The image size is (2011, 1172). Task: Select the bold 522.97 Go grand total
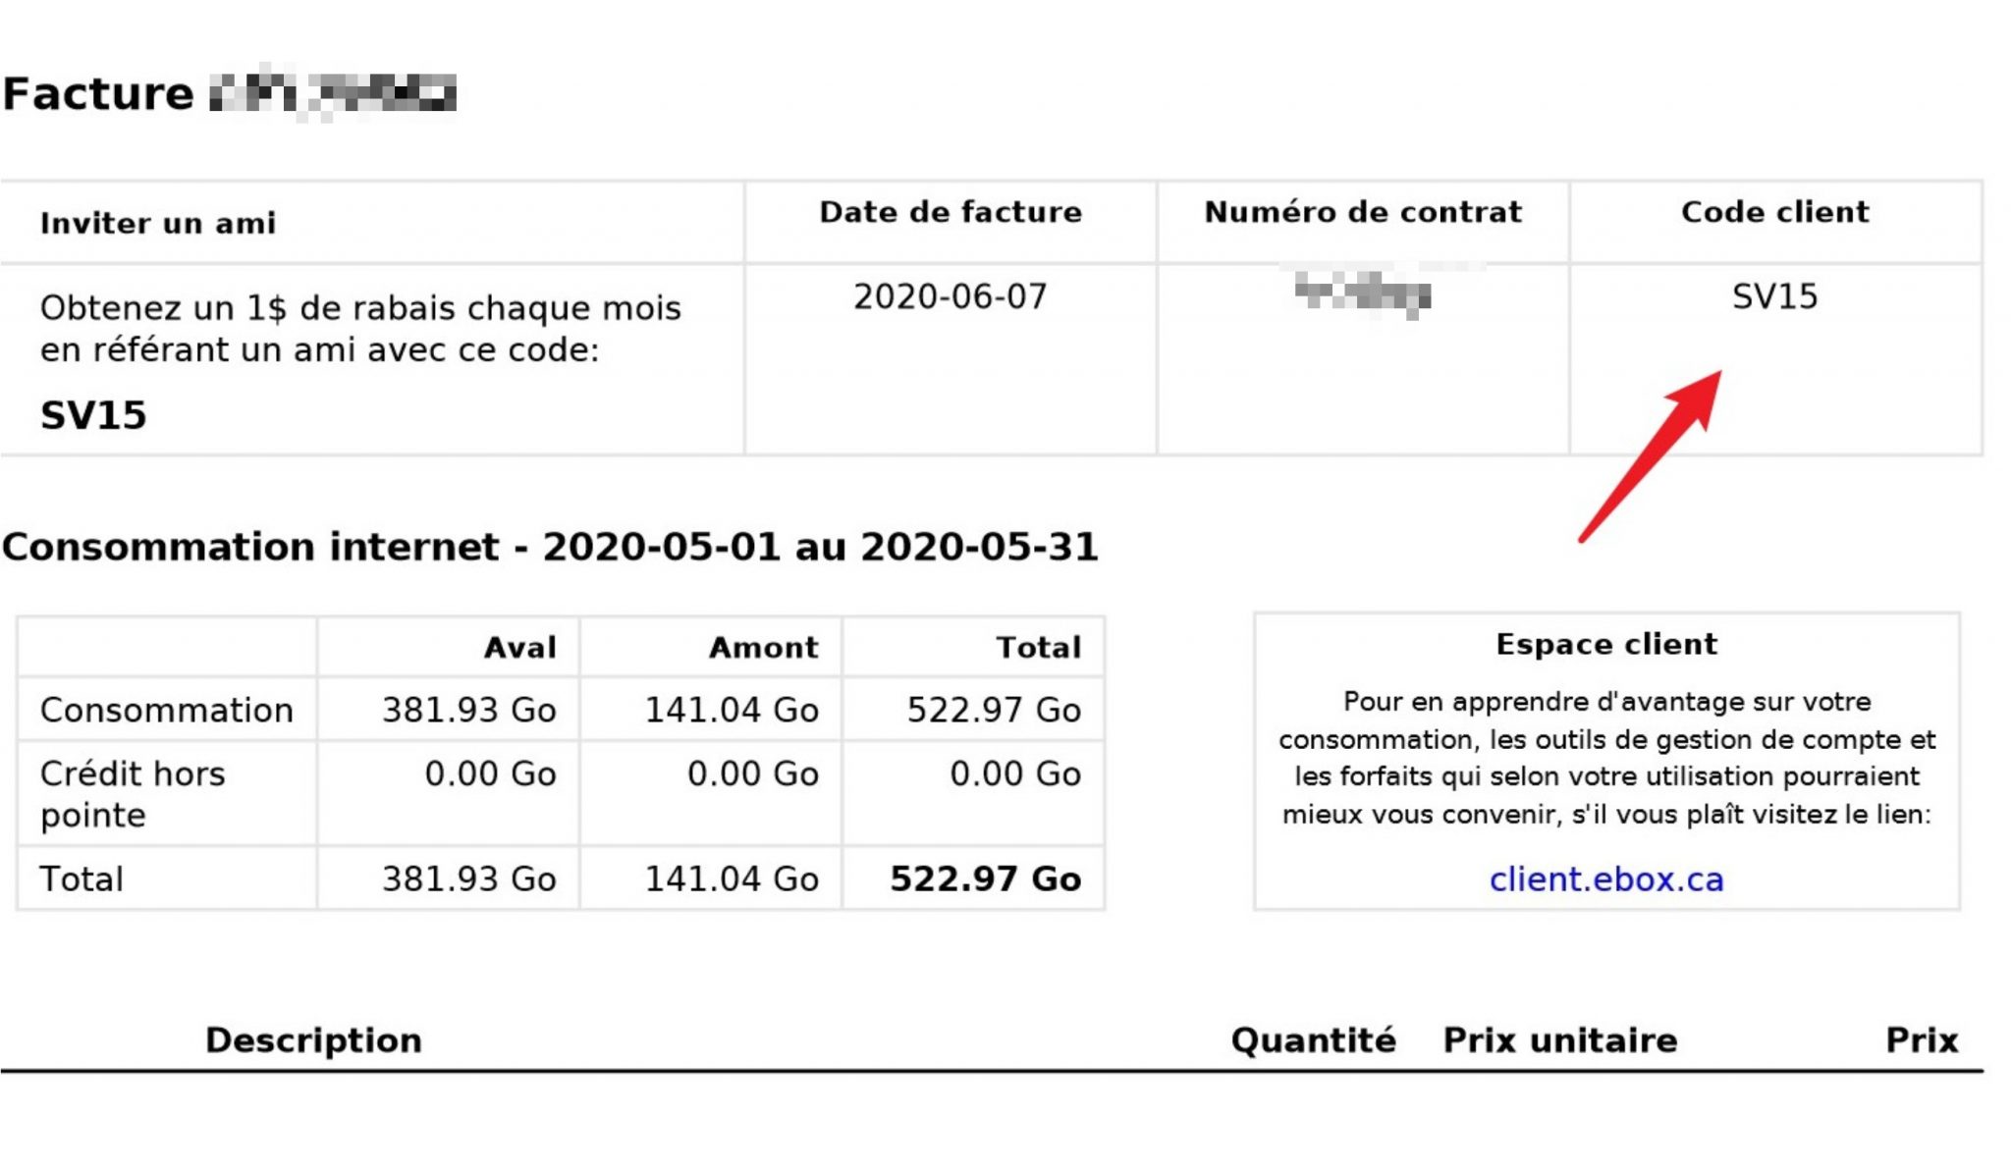tap(985, 879)
